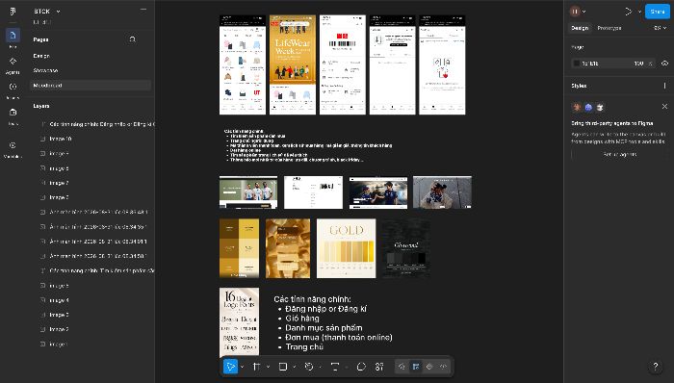This screenshot has height=383, width=674.
Task: Open the Actions tool in toolbar
Action: tap(379, 367)
